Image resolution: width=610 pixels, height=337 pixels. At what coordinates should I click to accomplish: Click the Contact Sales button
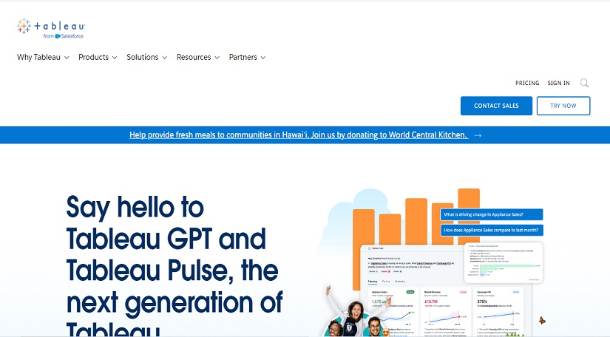click(x=496, y=106)
